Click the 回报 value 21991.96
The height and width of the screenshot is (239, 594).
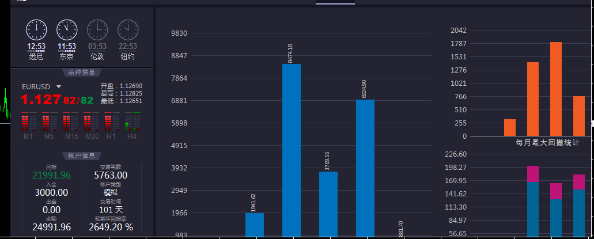[x=51, y=176]
